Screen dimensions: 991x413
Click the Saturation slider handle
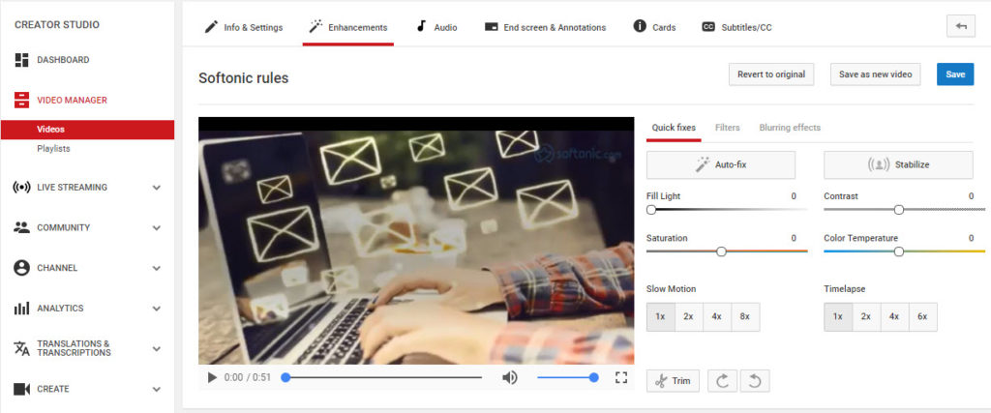721,251
